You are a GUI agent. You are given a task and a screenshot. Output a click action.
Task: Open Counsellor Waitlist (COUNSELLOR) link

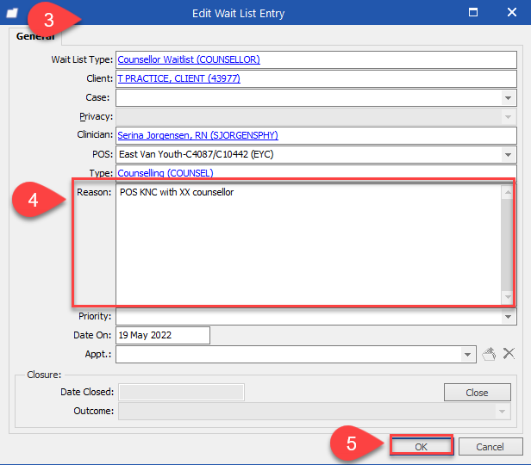189,59
